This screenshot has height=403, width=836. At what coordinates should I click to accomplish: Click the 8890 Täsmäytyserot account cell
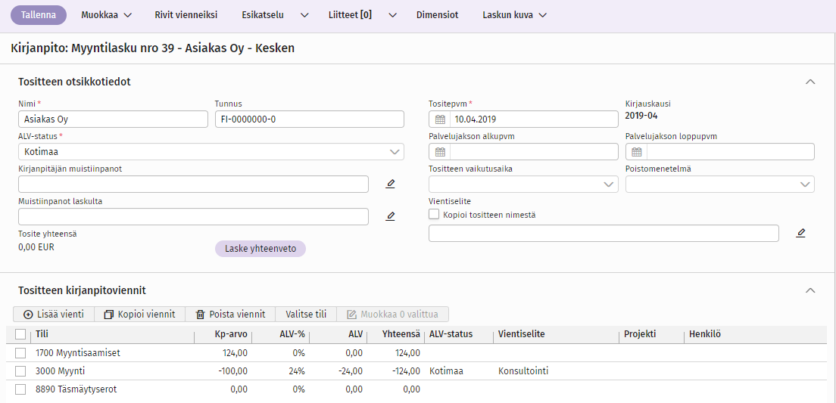[76, 389]
